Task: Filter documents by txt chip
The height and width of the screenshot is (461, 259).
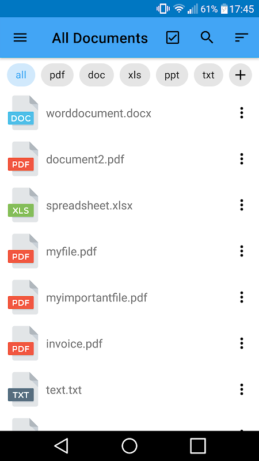Action: pyautogui.click(x=208, y=75)
